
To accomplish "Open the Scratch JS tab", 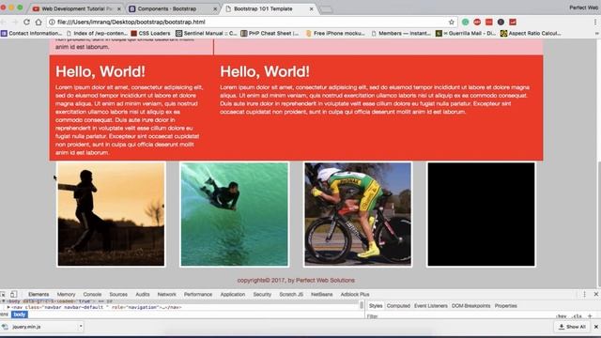I will coord(291,294).
